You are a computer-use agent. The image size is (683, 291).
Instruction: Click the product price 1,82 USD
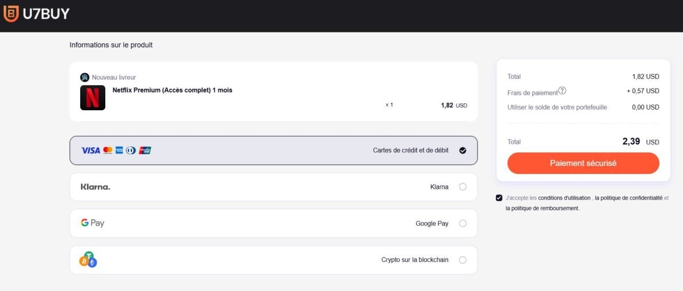[x=454, y=105]
